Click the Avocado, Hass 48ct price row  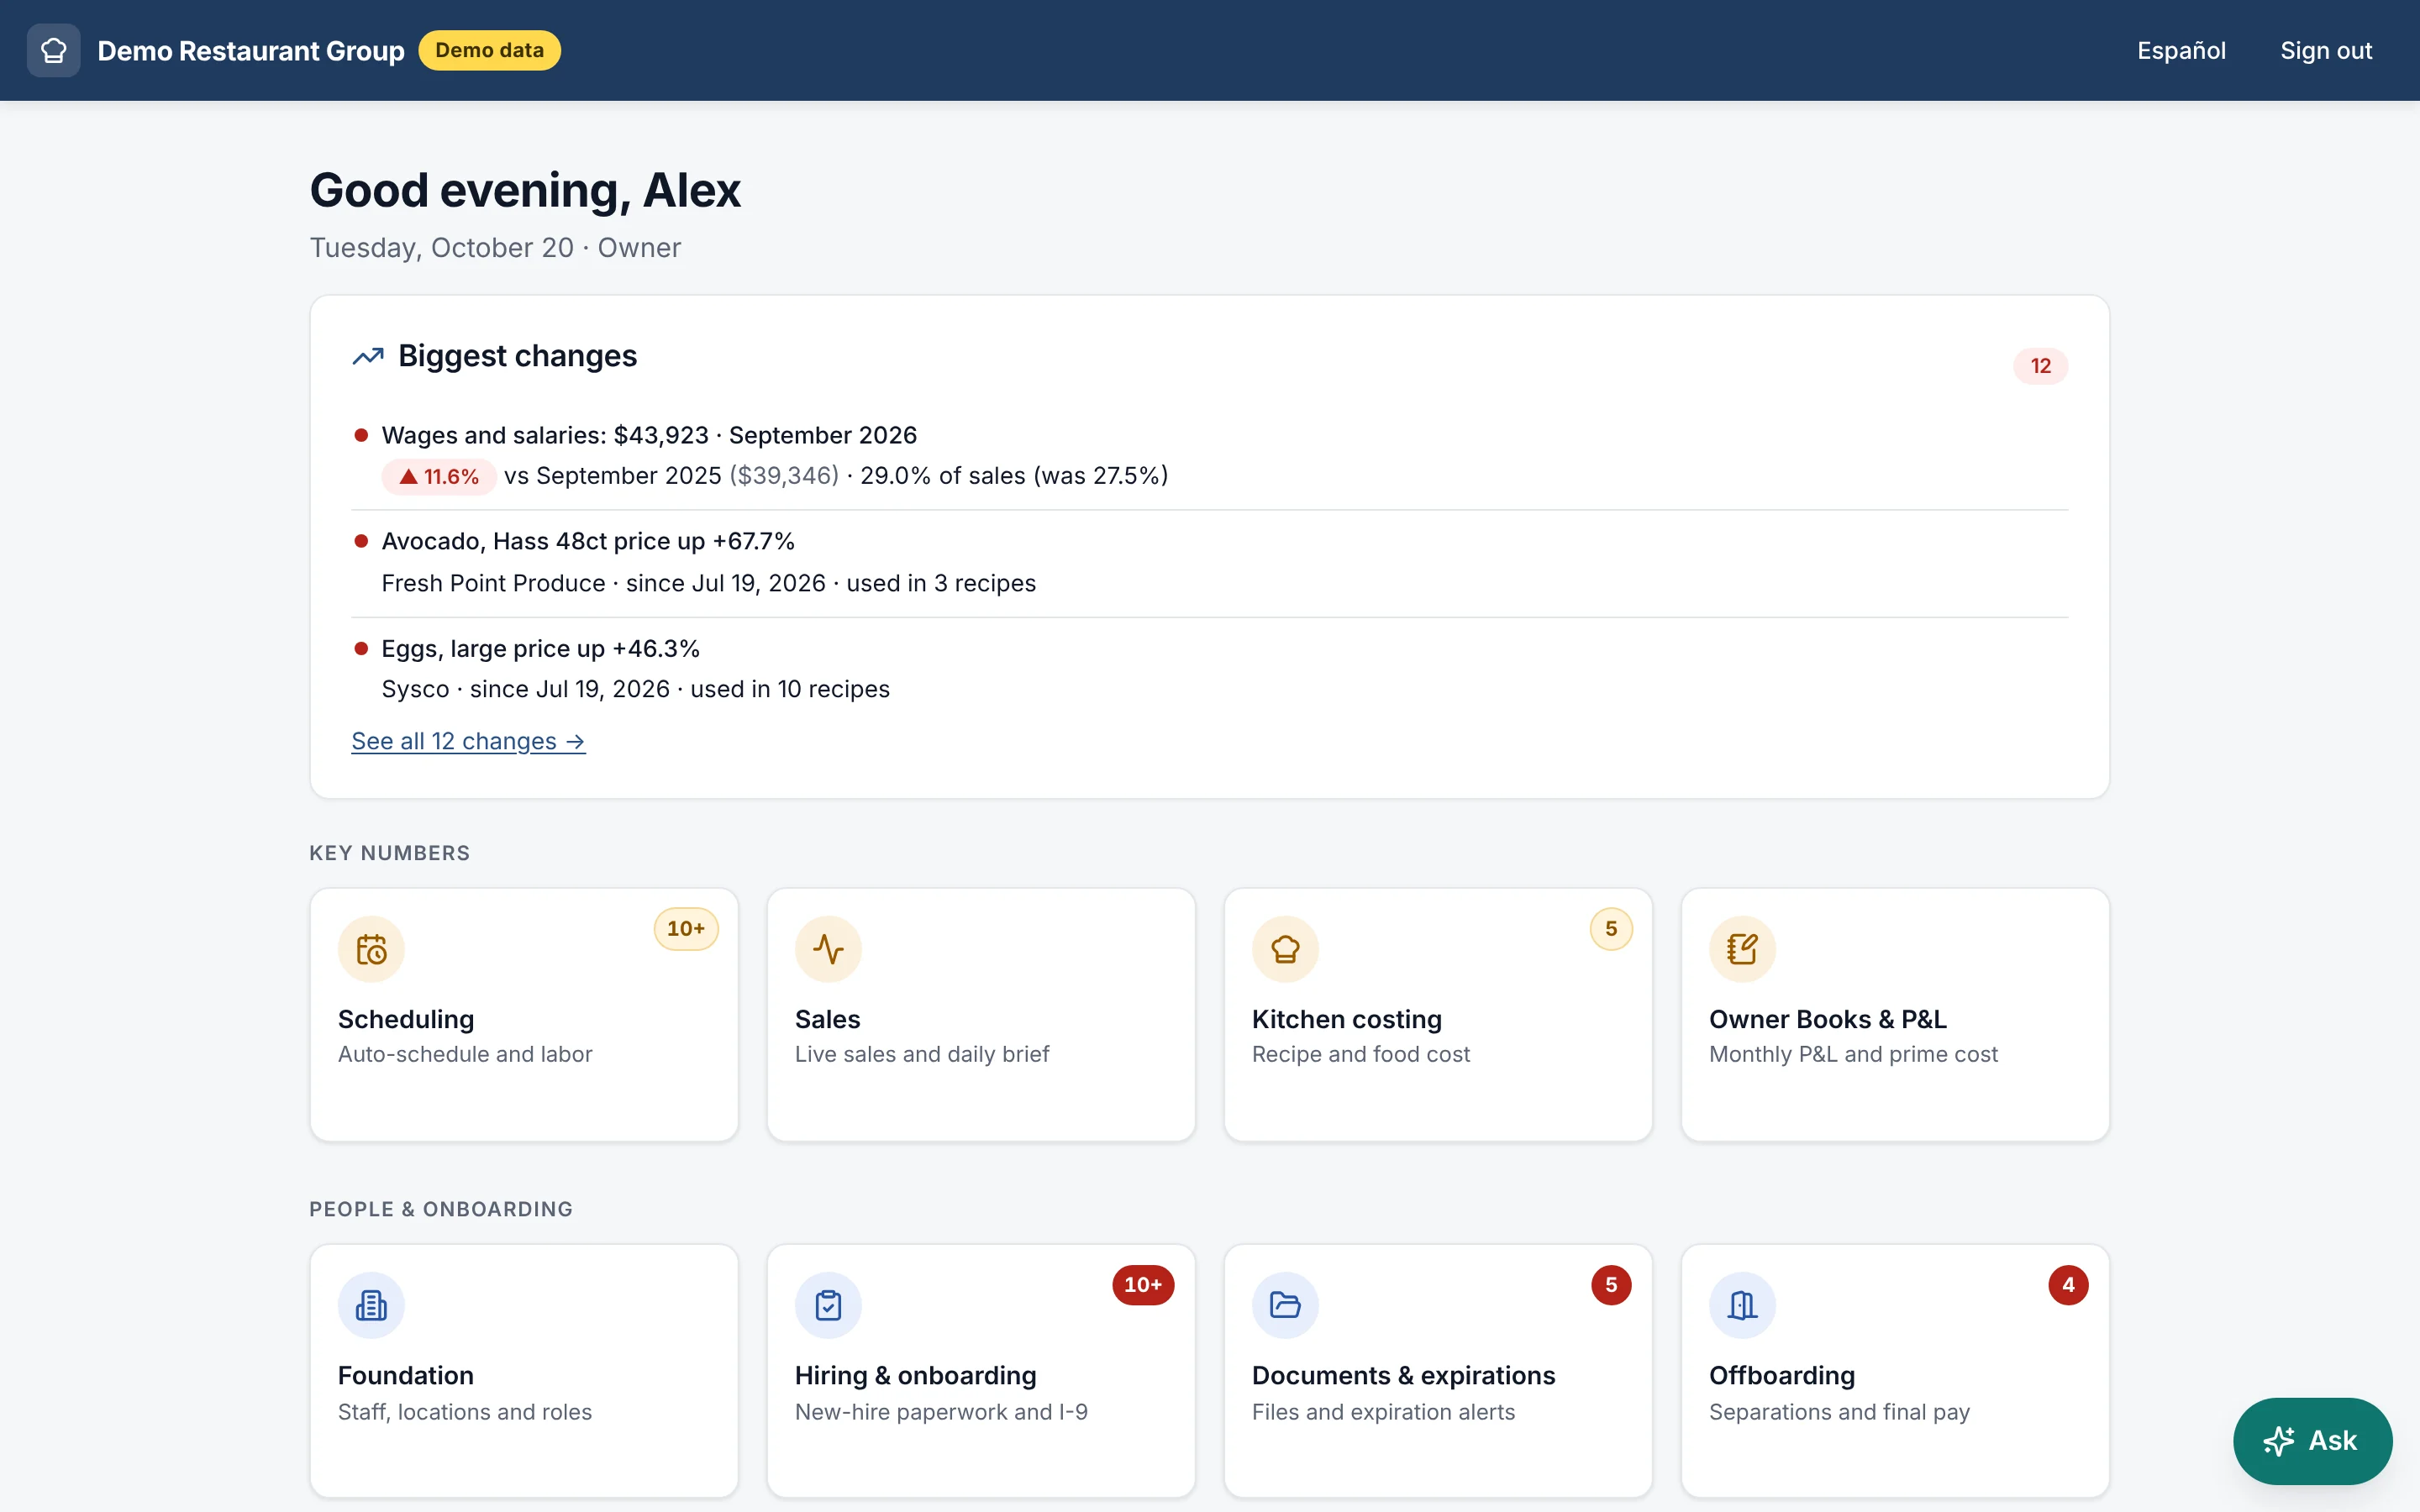[x=1209, y=562]
